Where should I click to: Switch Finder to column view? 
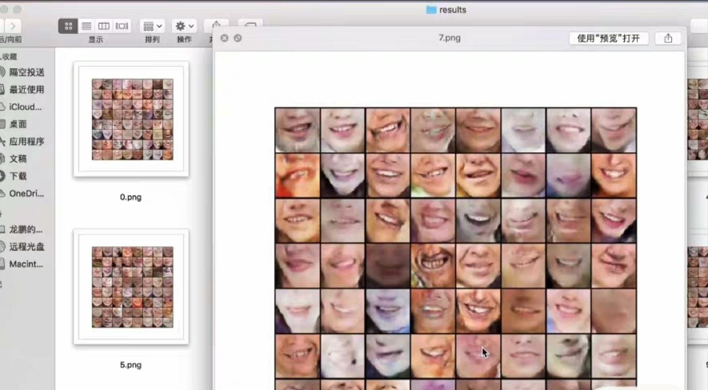[x=104, y=26]
